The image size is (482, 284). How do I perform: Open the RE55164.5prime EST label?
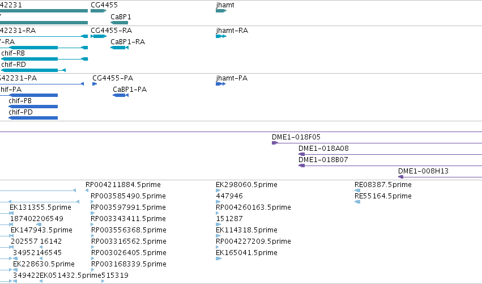point(383,196)
